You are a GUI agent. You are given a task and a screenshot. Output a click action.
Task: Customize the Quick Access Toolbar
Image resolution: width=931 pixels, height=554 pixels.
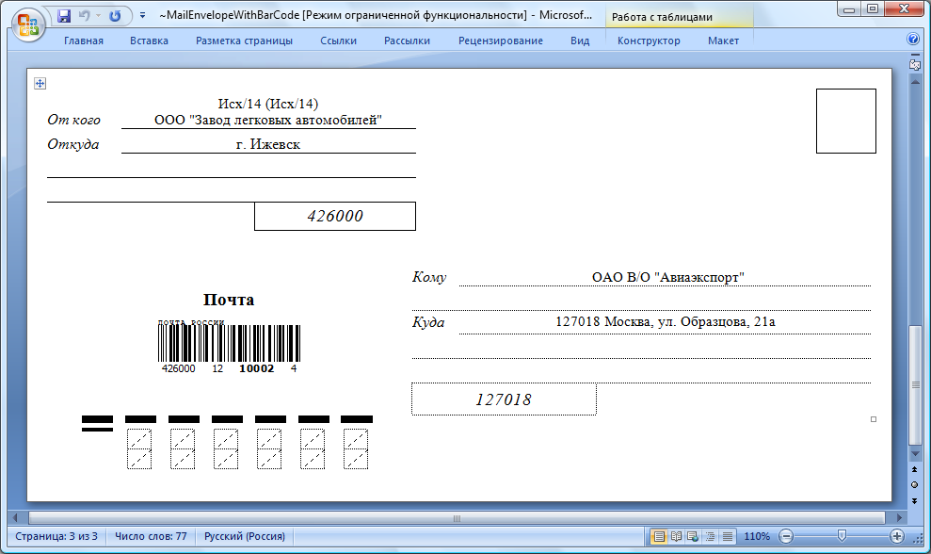[142, 15]
